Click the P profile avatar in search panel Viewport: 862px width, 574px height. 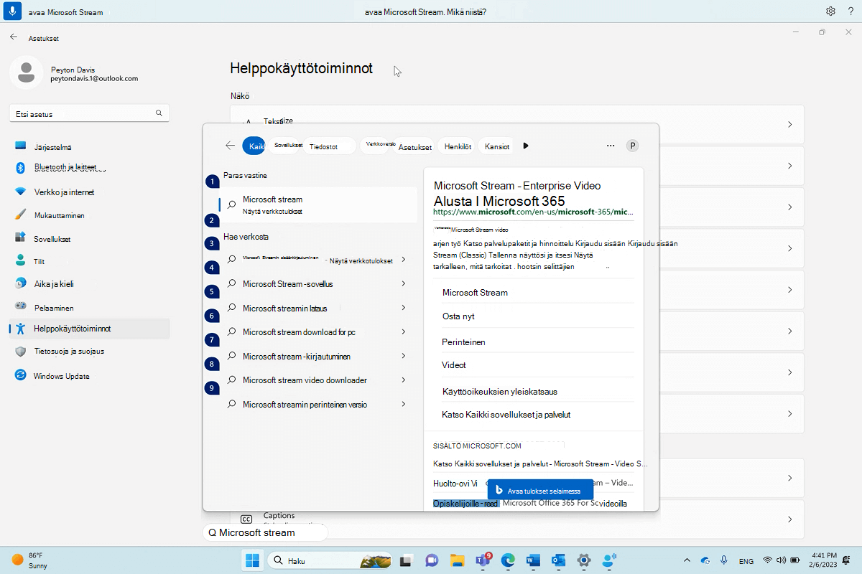[633, 146]
